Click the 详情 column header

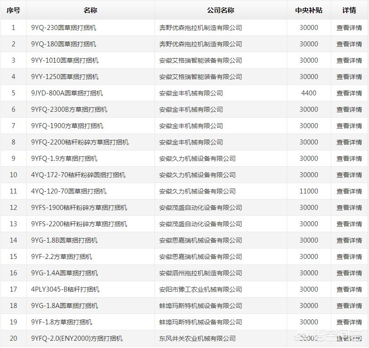pos(349,10)
